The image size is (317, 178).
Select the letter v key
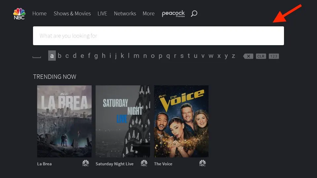pyautogui.click(x=203, y=56)
